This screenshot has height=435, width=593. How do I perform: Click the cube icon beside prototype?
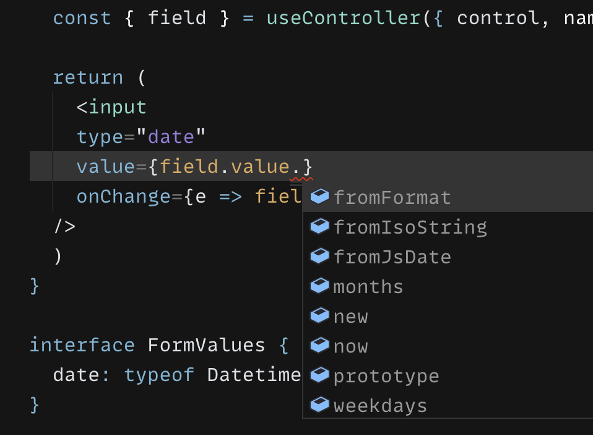pos(319,375)
